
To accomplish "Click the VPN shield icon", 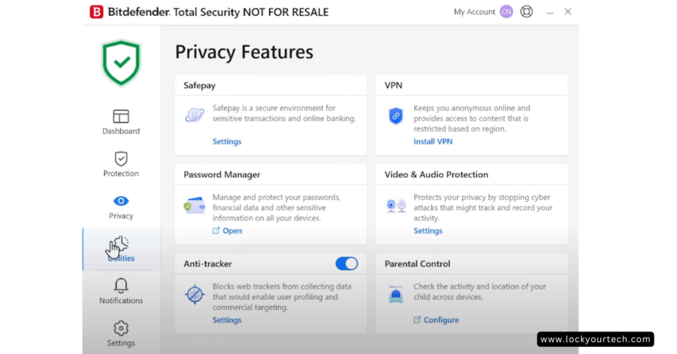I will (395, 116).
